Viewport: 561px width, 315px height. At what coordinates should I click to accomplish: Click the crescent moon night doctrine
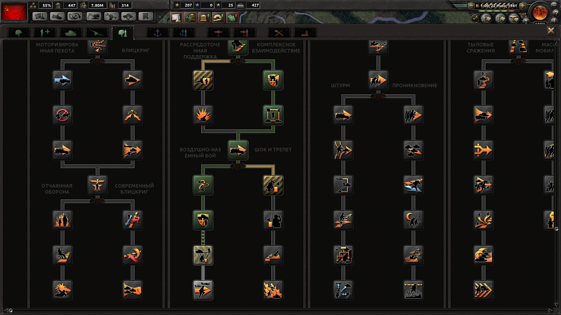(x=413, y=220)
